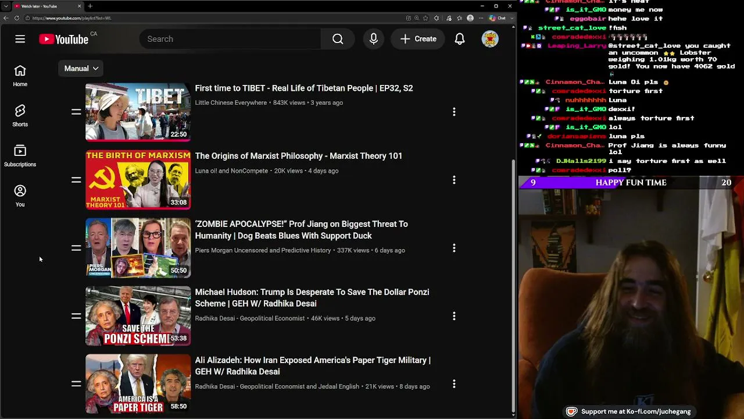The image size is (744, 419).
Task: Open the notifications bell
Action: (x=460, y=39)
